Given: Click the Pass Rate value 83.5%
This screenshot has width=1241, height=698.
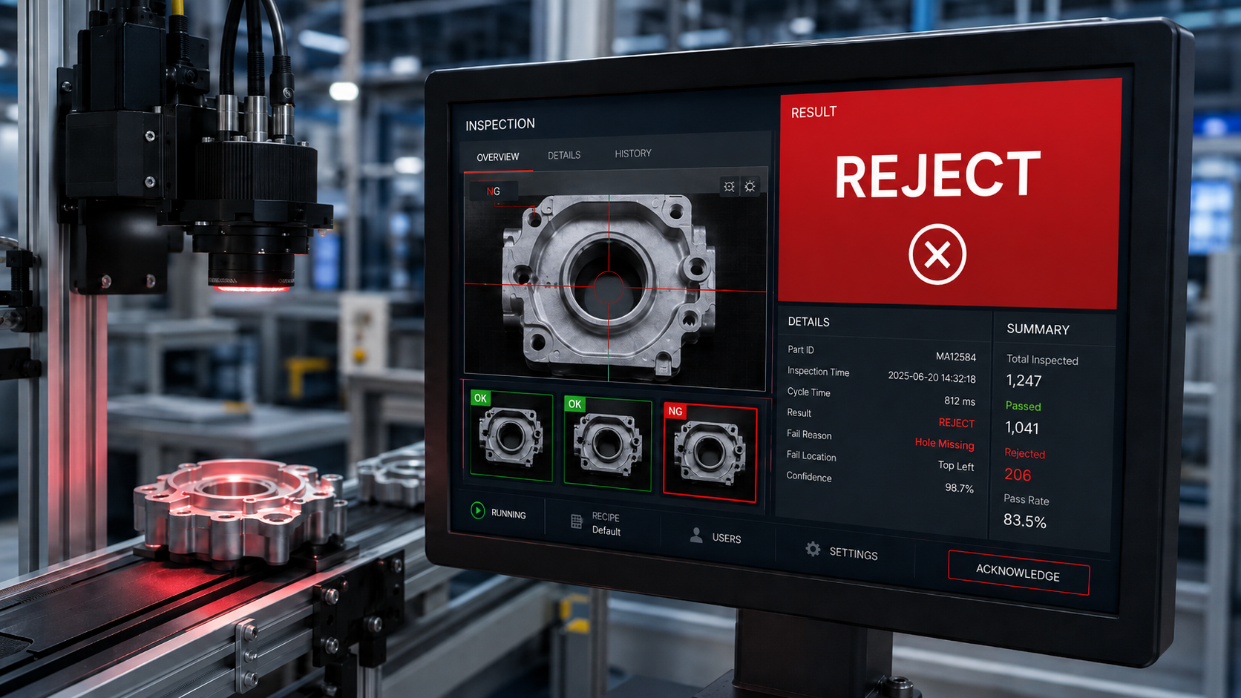Looking at the screenshot, I should [1025, 521].
